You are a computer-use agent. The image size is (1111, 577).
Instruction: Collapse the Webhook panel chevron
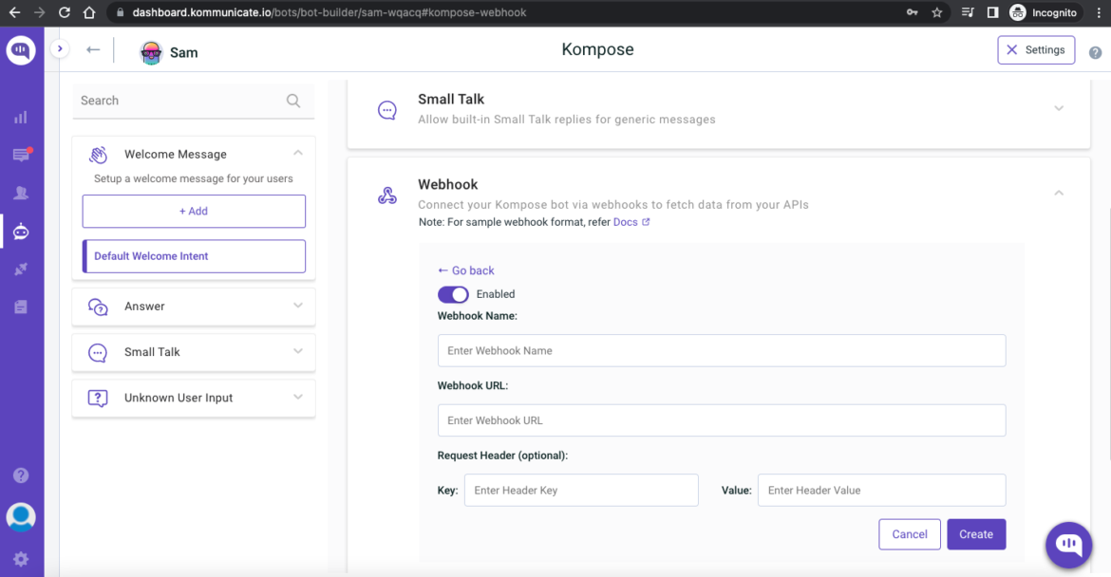point(1059,192)
